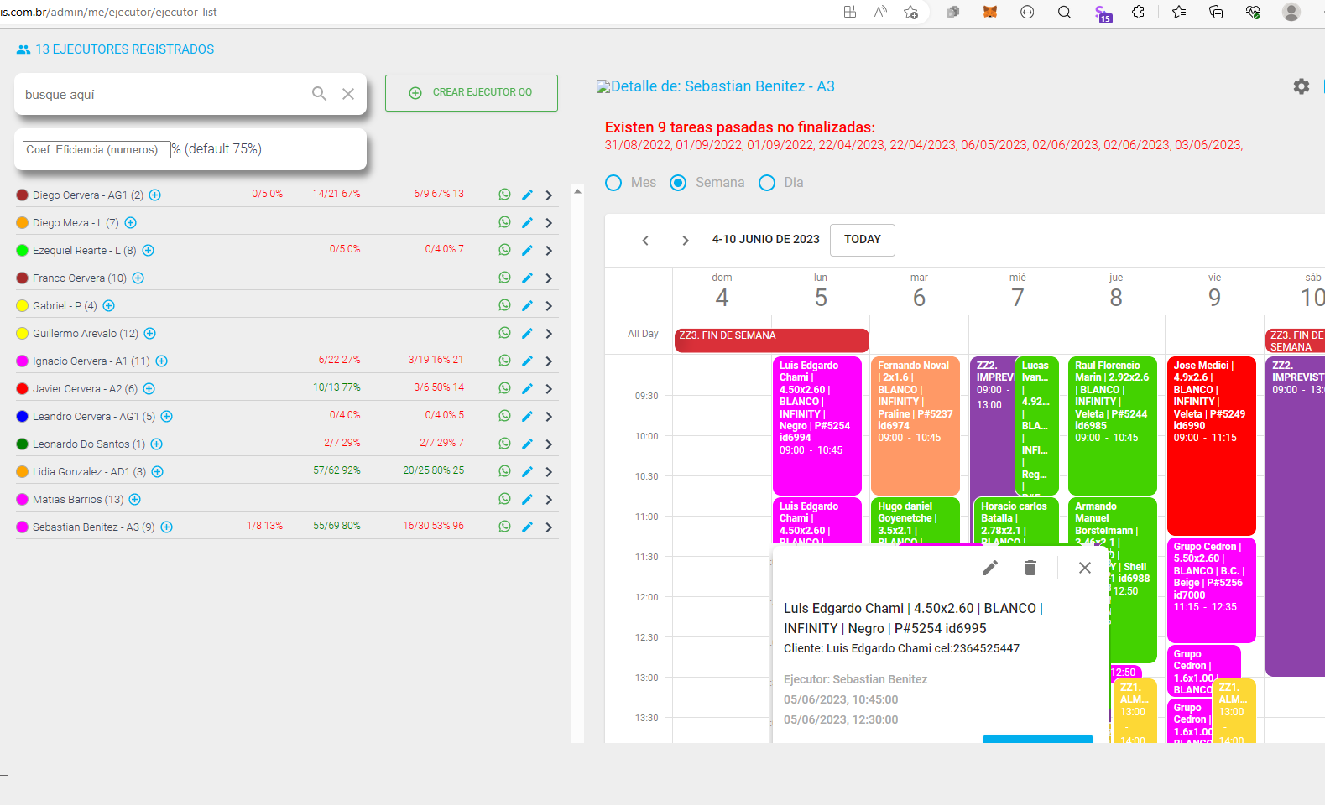Click search magnifier in search box
Image resolution: width=1325 pixels, height=805 pixels.
click(x=319, y=94)
